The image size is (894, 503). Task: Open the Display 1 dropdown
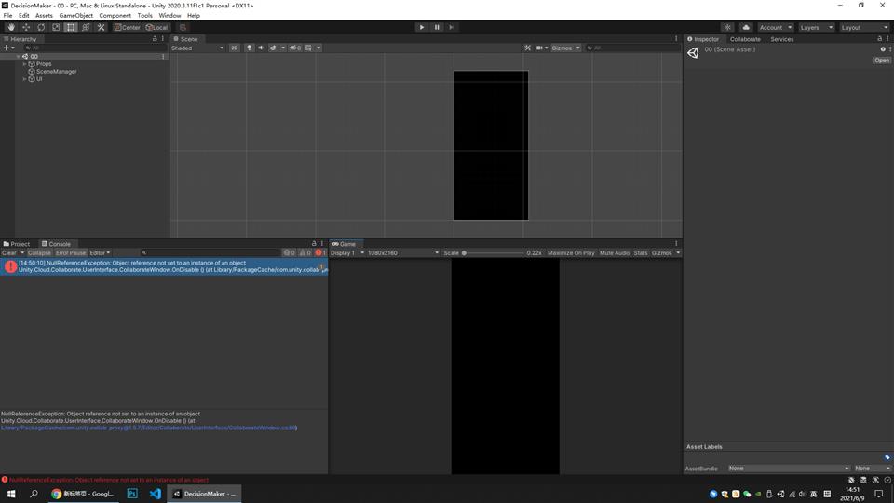[347, 252]
